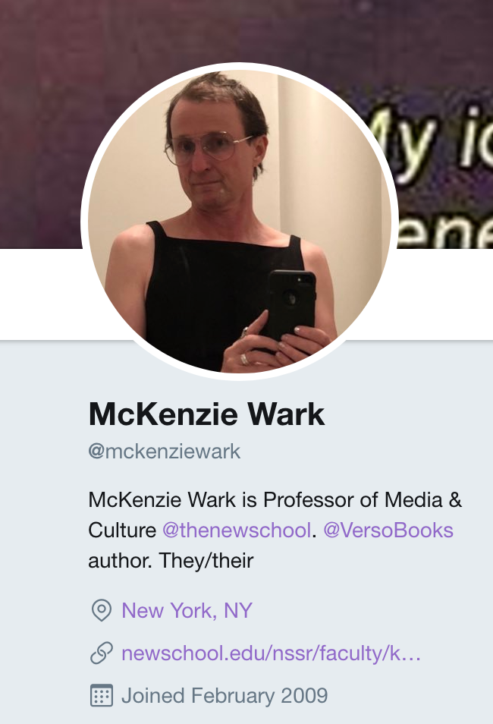The width and height of the screenshot is (493, 724).
Task: Click the Joined February 2009 text
Action: coord(225,695)
